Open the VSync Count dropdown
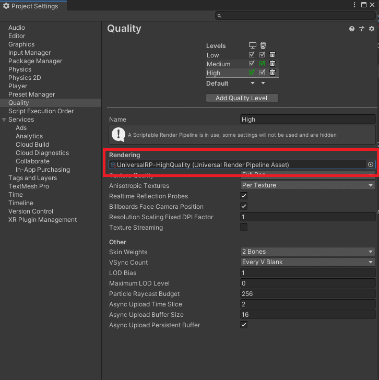Image resolution: width=379 pixels, height=380 pixels. pyautogui.click(x=308, y=262)
